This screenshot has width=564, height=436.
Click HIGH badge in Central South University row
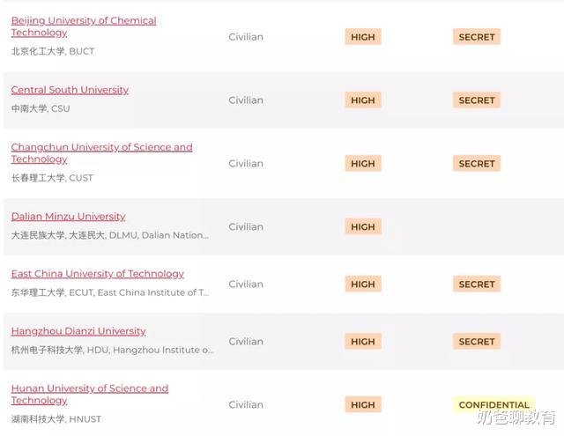(362, 100)
